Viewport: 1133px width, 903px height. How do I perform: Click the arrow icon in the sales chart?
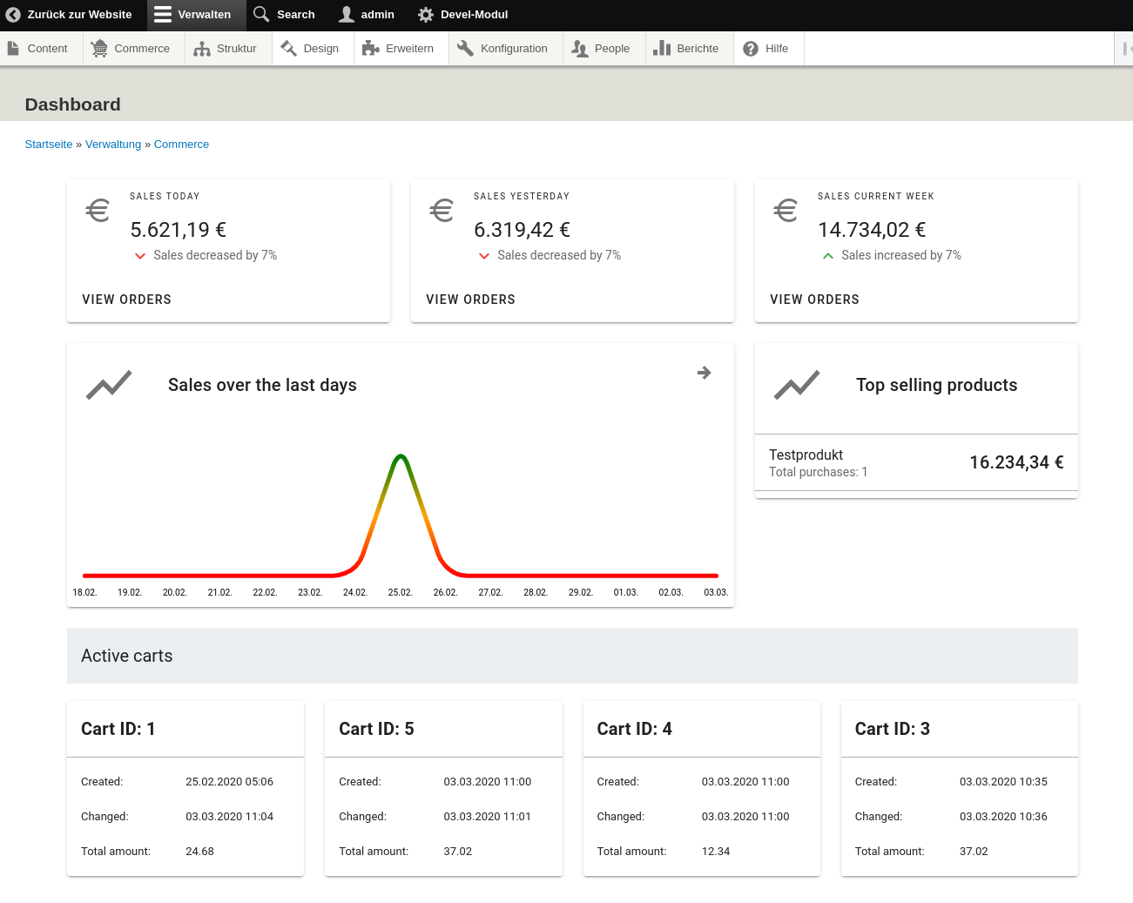coord(705,373)
